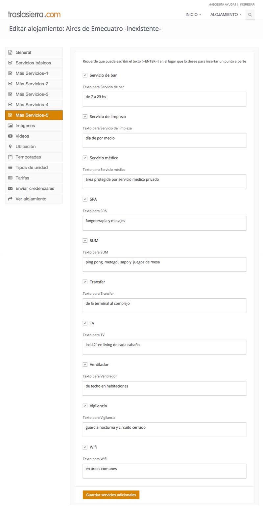Toggle the SPA checkbox
Screen dimensions: 263x514
pos(85,199)
